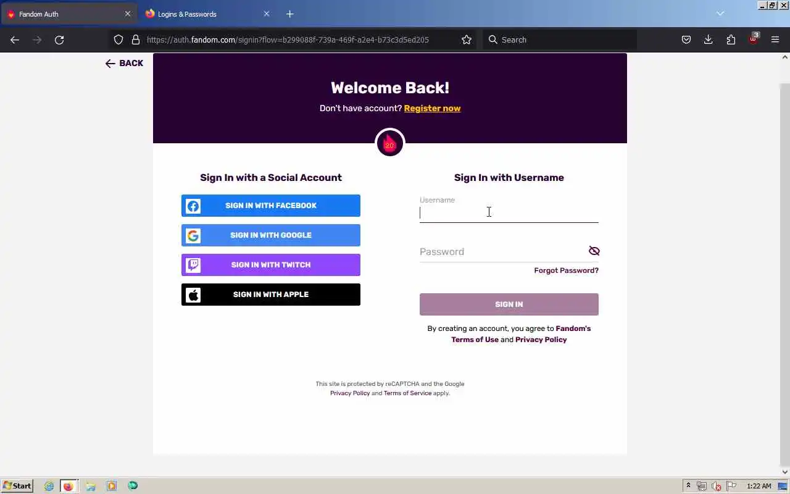Open the Windows Start menu
Screen dimensions: 790x494
[17, 486]
